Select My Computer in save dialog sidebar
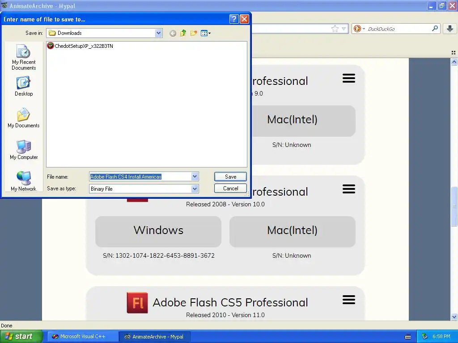The image size is (458, 343). point(24,150)
